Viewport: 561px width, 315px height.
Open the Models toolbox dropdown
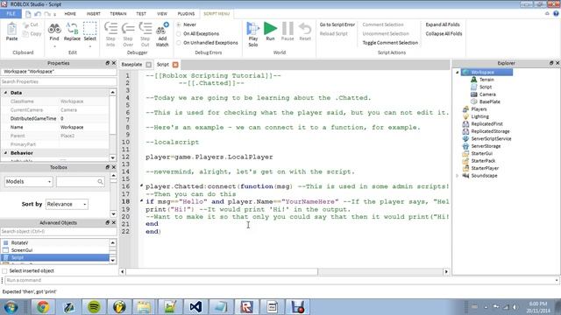pos(29,181)
